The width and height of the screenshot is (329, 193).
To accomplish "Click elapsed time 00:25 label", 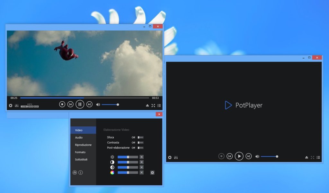I will pos(14,98).
